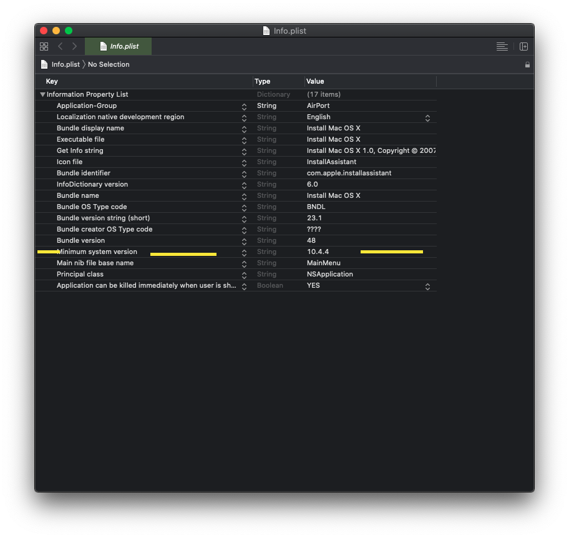This screenshot has width=569, height=538.
Task: Open key stepper for Executable file
Action: coord(244,140)
